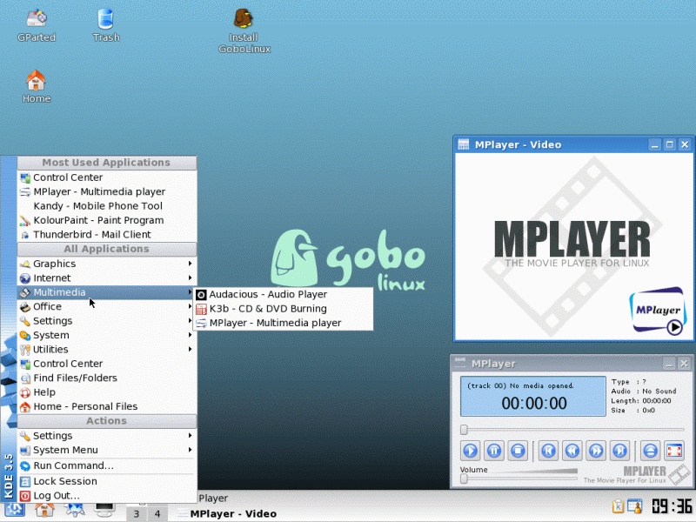Click MPlayer - Video window title icon
The image size is (696, 522).
(x=463, y=144)
